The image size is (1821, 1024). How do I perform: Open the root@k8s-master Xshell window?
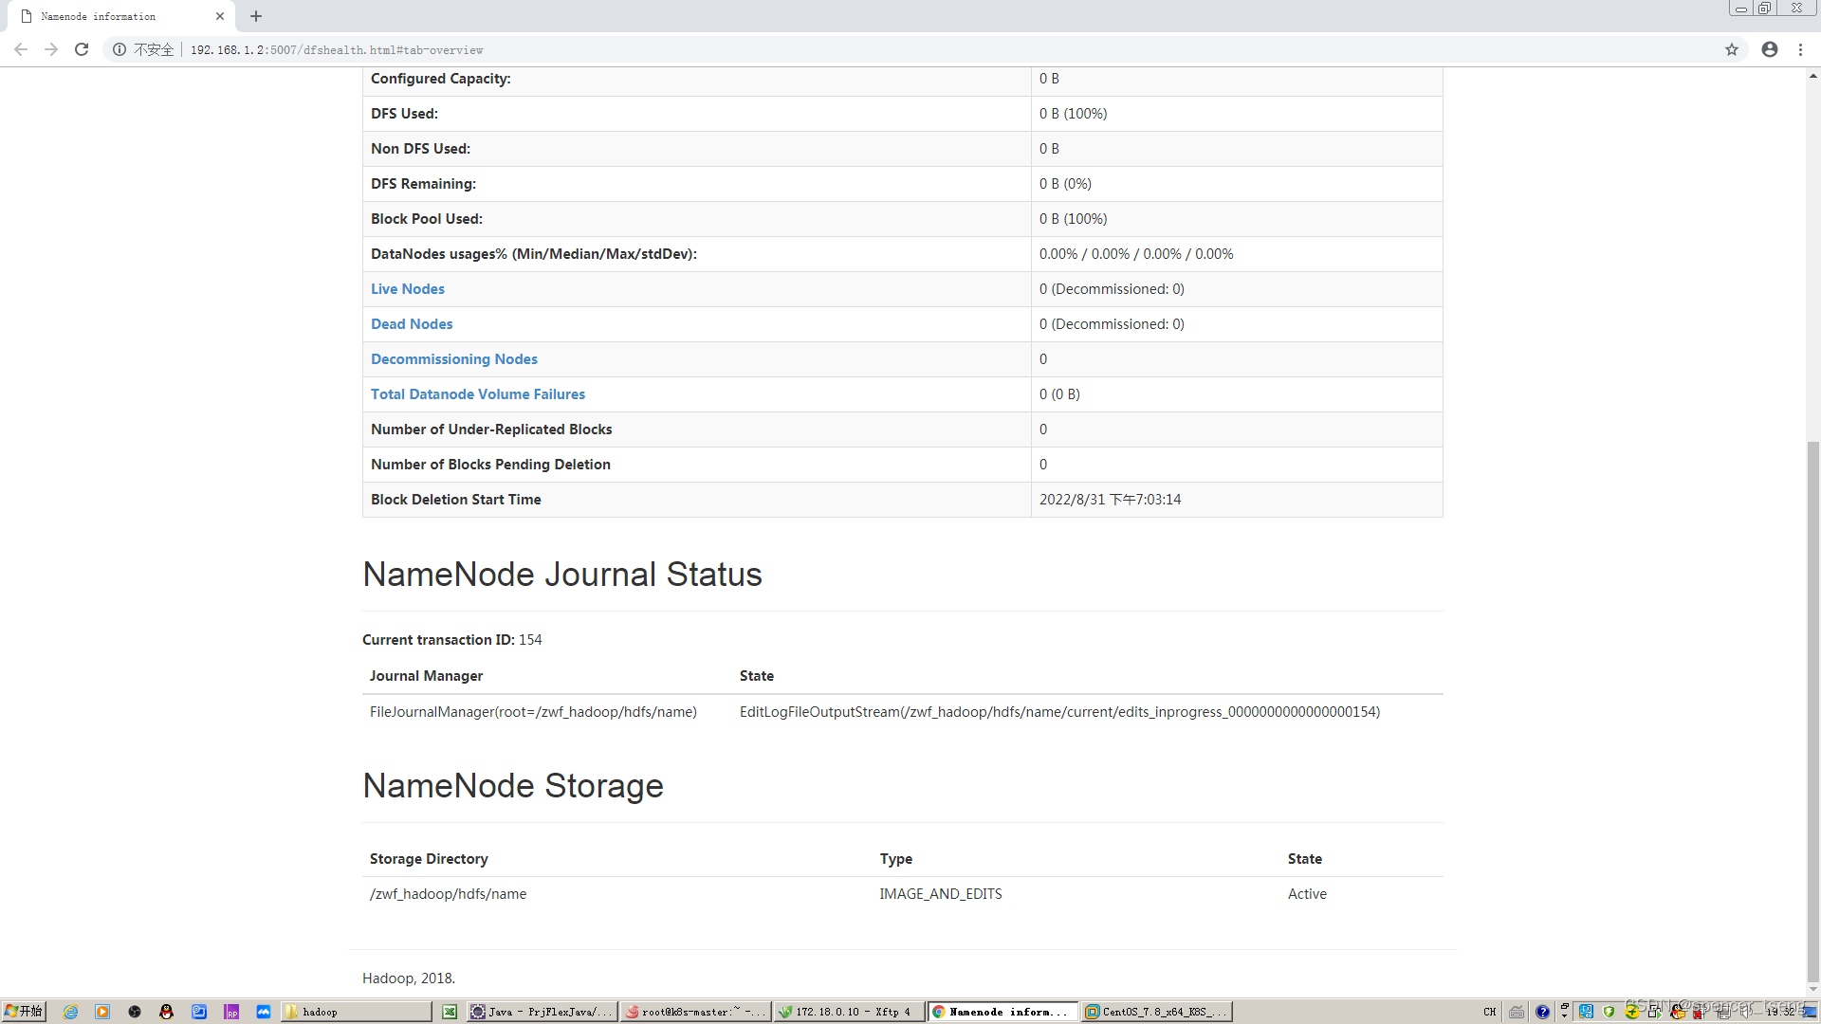pyautogui.click(x=695, y=1012)
